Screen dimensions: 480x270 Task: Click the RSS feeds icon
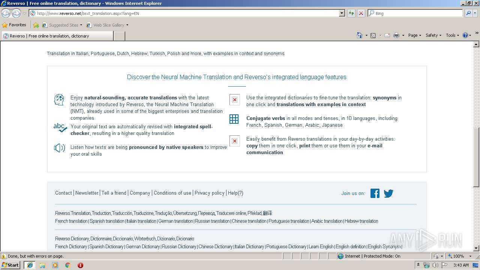[x=373, y=35]
